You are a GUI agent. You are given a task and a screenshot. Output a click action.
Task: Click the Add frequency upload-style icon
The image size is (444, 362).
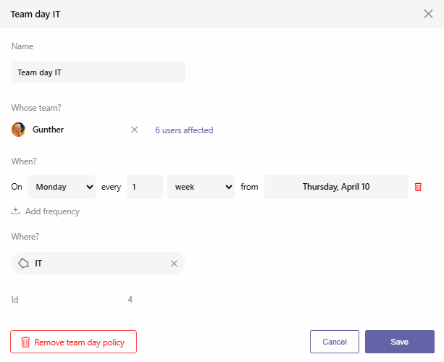[x=16, y=211]
